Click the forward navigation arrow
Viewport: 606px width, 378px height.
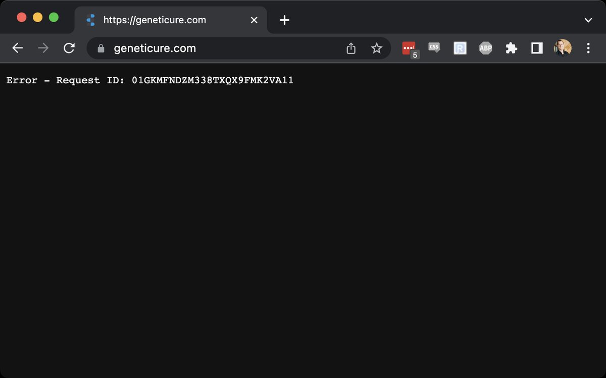tap(43, 48)
